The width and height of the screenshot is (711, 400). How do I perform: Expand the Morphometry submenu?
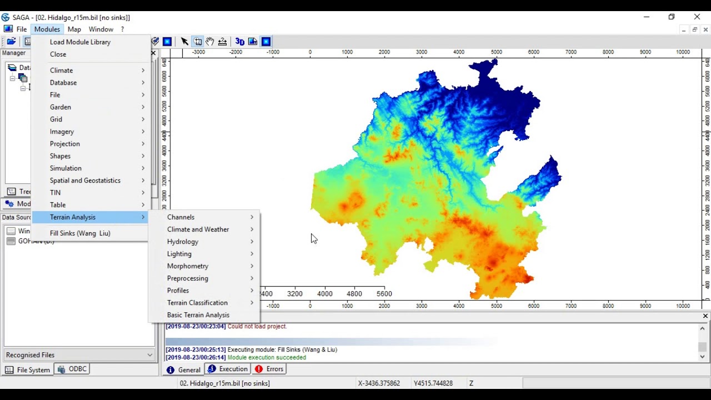204,266
